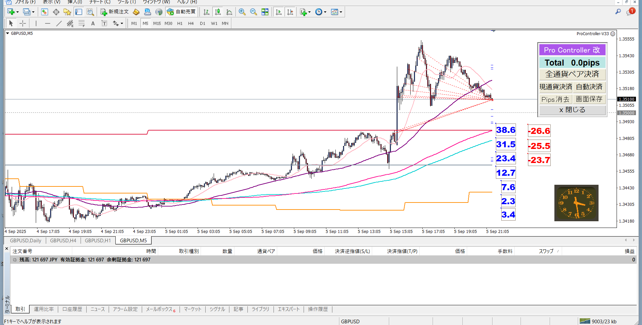Open the Market Watch window icon

coord(44,12)
